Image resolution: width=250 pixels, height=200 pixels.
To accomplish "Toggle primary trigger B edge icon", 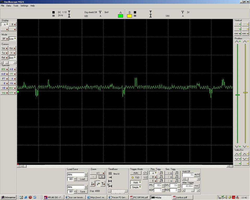I will [x=161, y=177].
